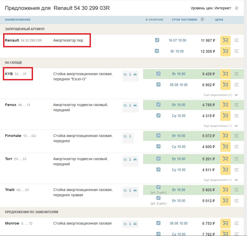Open options menu for Renault 11 967 ₽
The height and width of the screenshot is (236, 247).
pyautogui.click(x=236, y=40)
